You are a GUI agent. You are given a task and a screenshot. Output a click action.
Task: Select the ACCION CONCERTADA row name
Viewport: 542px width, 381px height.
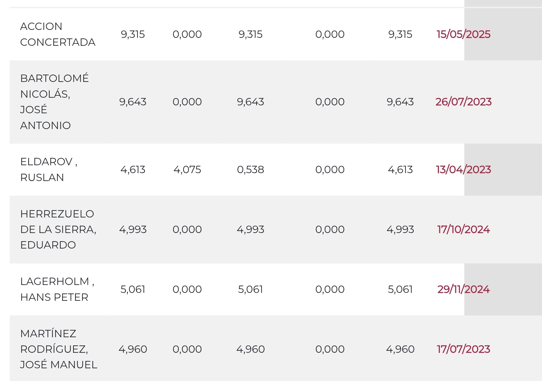click(58, 34)
